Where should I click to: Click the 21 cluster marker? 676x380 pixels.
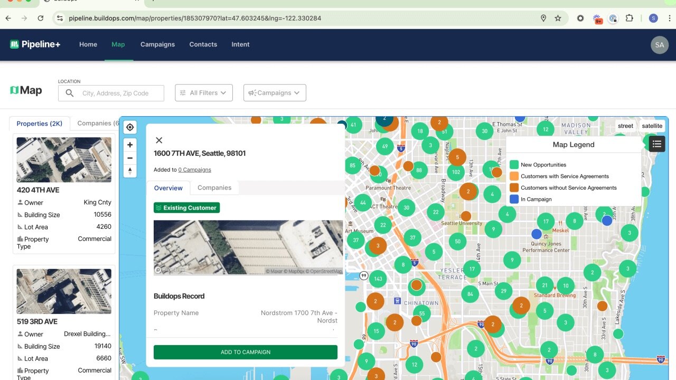pyautogui.click(x=545, y=285)
